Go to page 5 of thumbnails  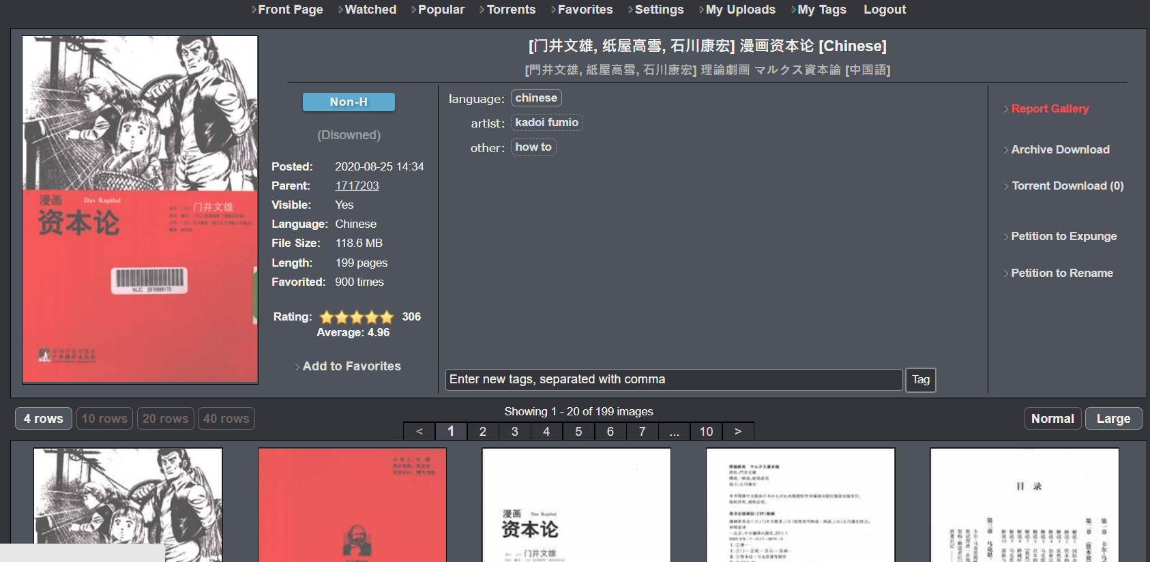coord(578,431)
